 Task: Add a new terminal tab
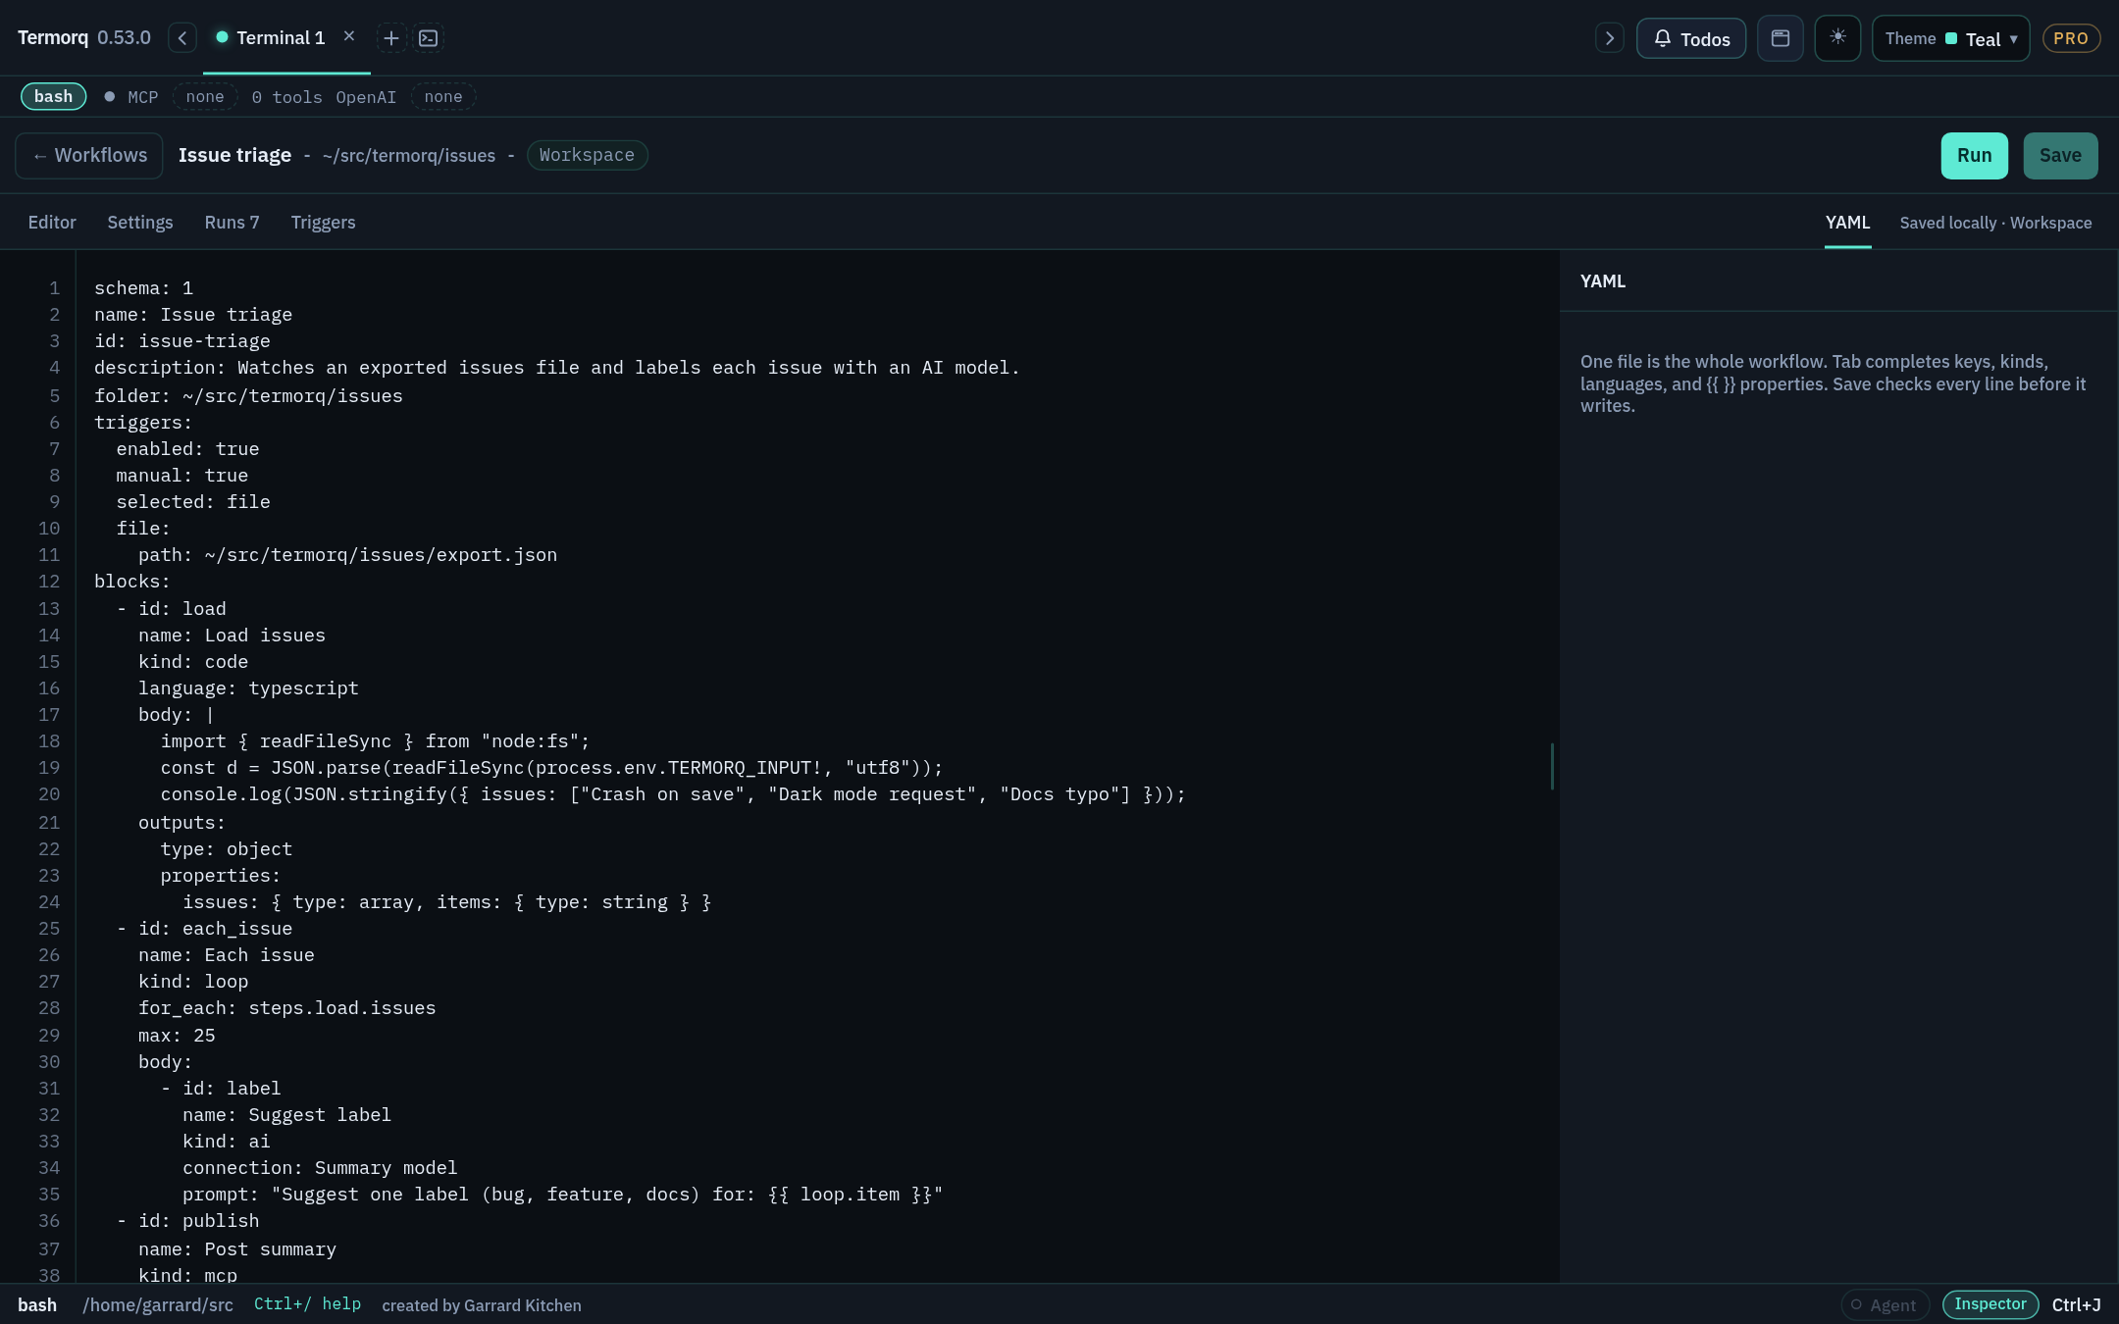[390, 38]
